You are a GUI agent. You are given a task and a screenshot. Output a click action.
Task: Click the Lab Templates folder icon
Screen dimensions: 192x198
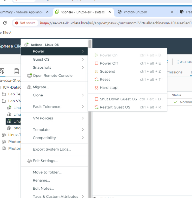[x=4, y=94]
